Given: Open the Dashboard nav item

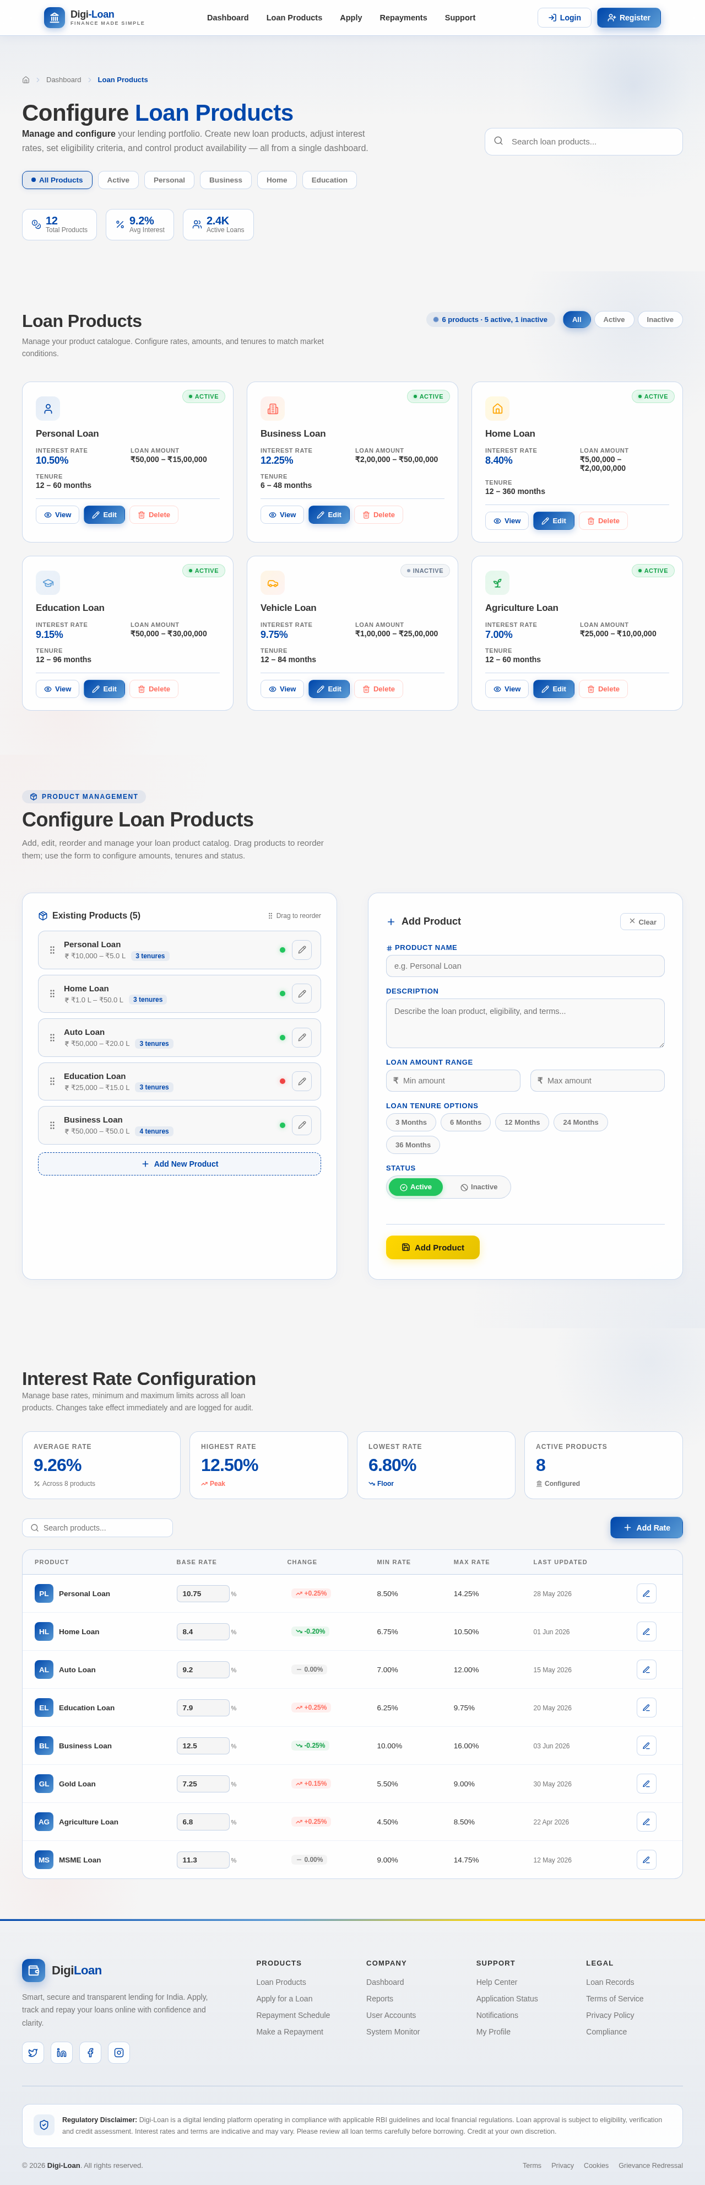Looking at the screenshot, I should [228, 18].
